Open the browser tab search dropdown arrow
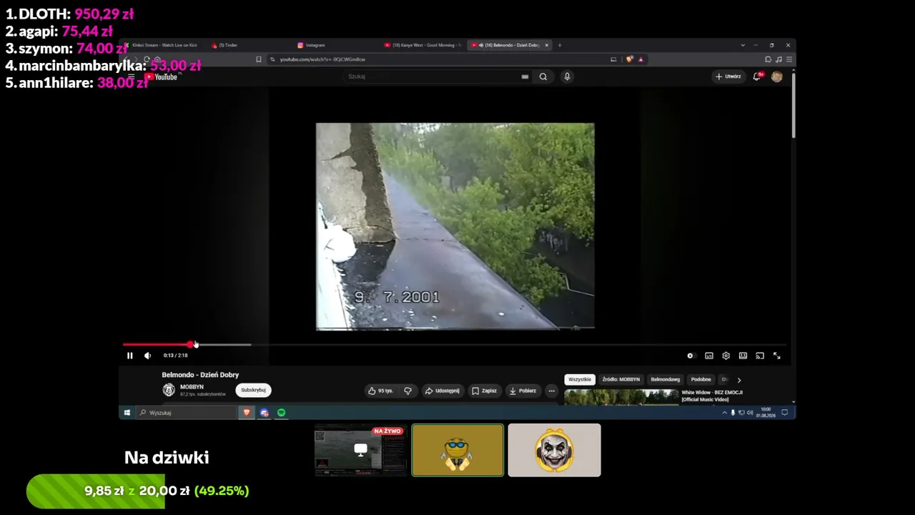 [743, 45]
